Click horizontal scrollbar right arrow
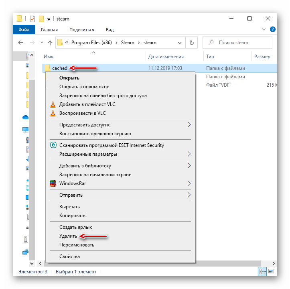Screen dimensions: 290x289 coord(274,263)
